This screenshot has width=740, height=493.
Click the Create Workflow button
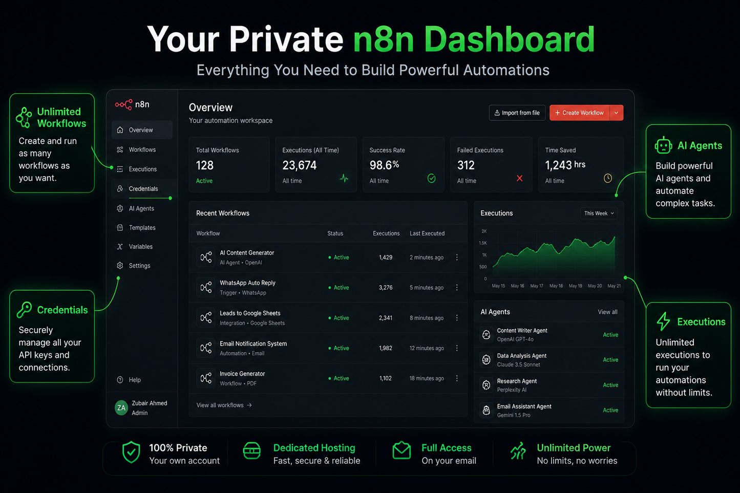click(x=580, y=113)
